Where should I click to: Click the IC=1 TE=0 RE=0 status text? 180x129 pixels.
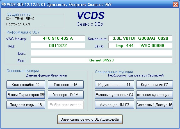point(20,19)
